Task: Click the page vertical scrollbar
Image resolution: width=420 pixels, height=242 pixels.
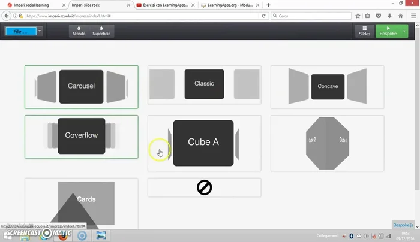Action: 417,110
